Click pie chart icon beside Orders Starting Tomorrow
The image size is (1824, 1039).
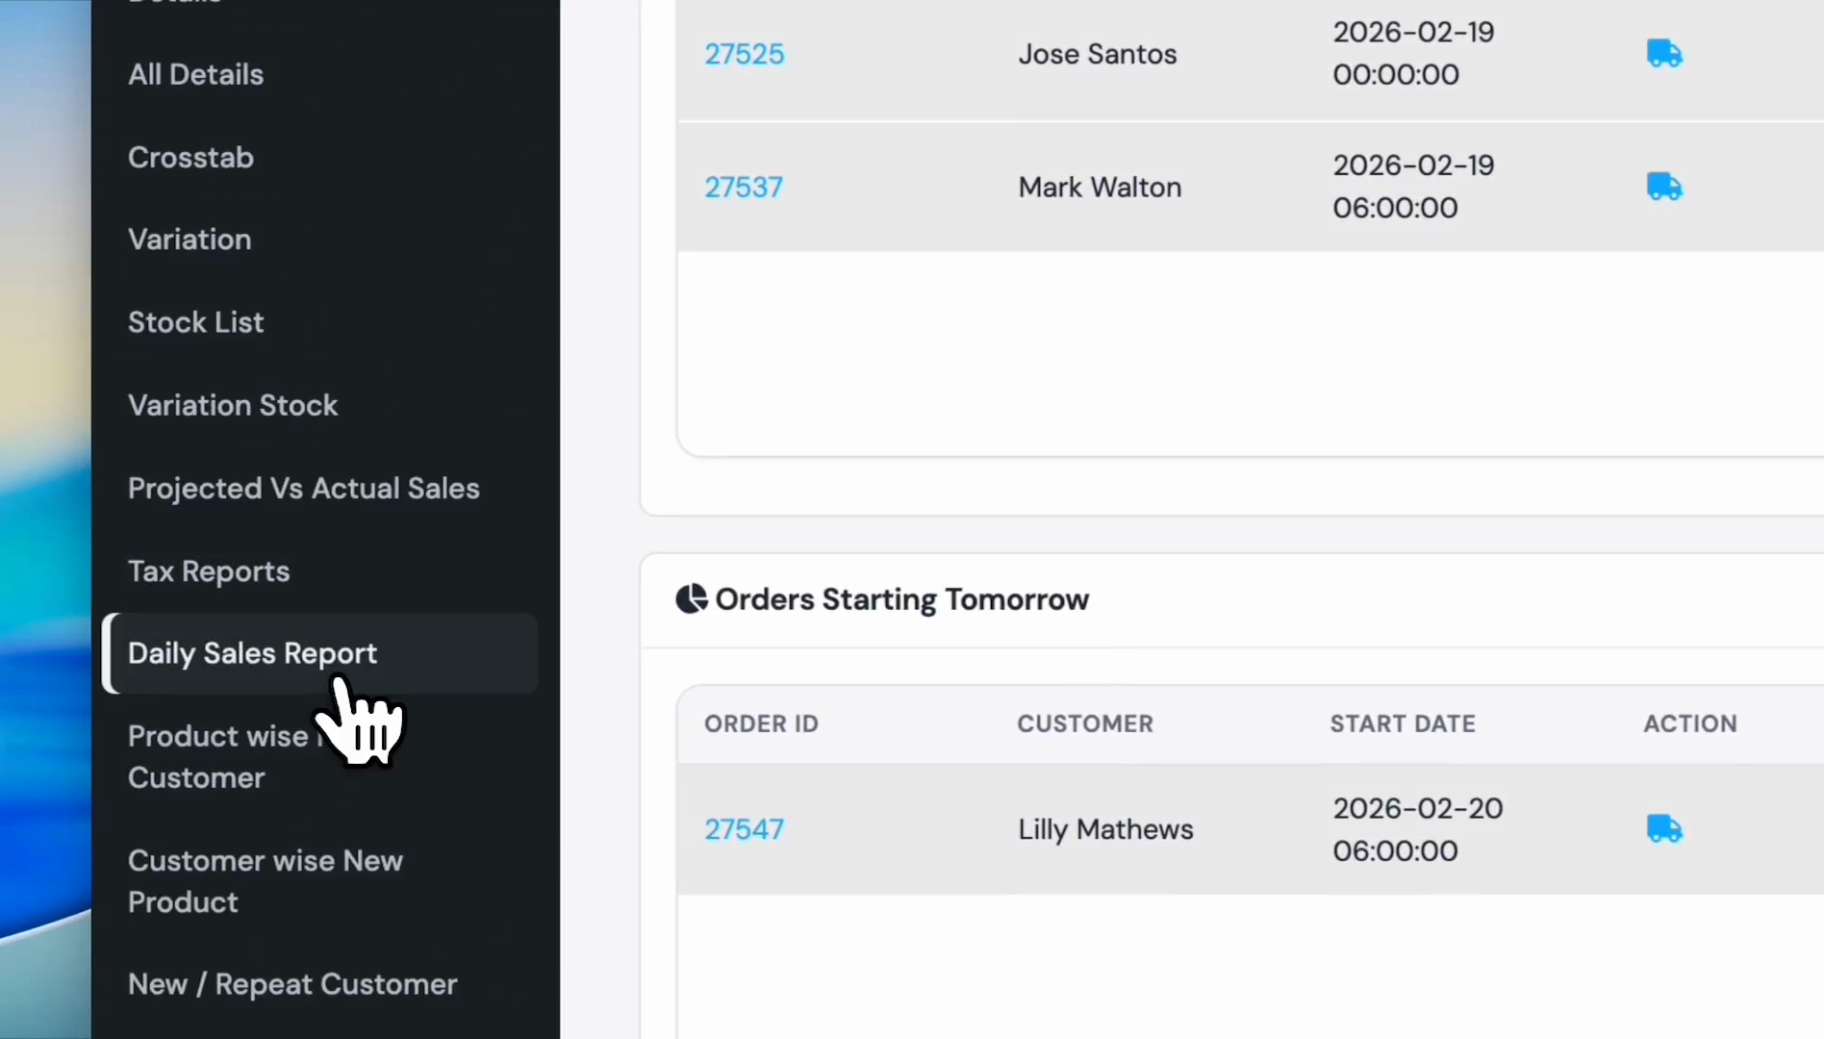click(691, 599)
